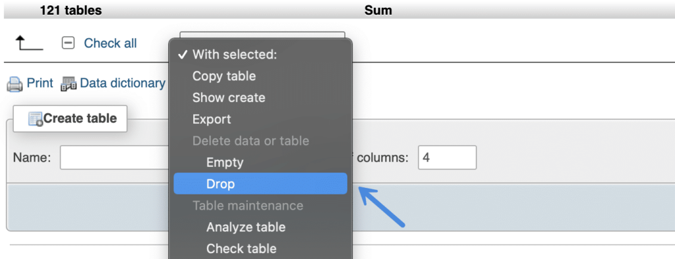Open the Print link
This screenshot has width=675, height=259.
[x=40, y=82]
